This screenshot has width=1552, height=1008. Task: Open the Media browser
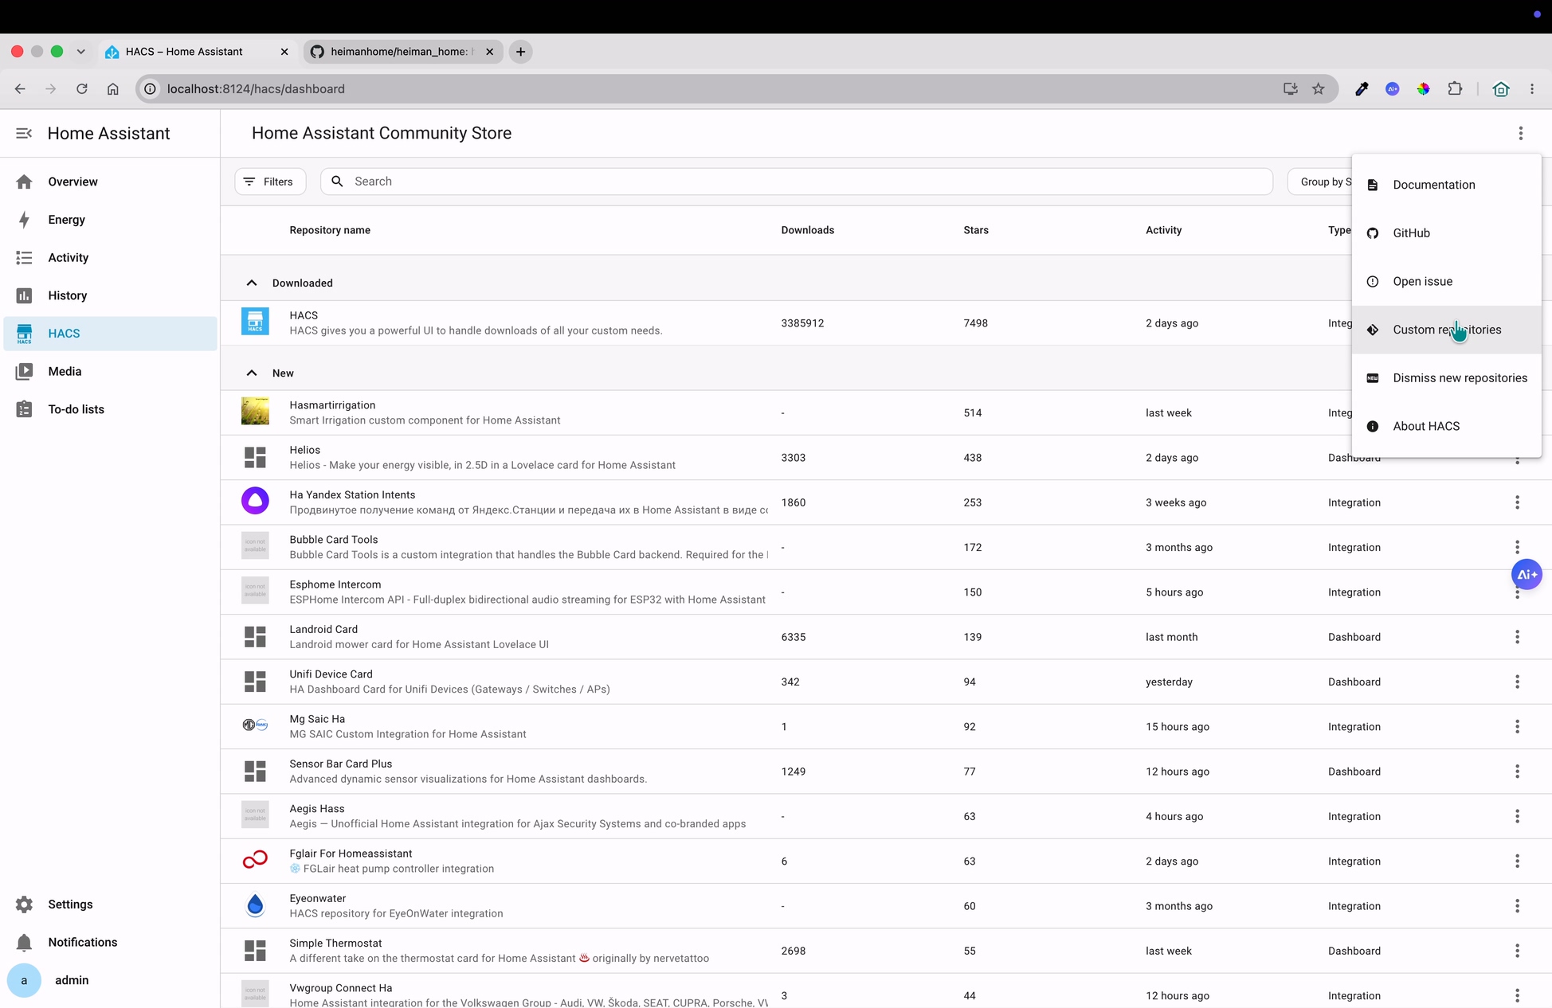(x=111, y=371)
